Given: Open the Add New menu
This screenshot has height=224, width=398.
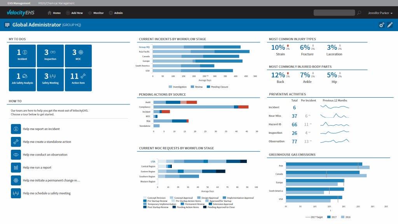Looking at the screenshot, I should 74,13.
